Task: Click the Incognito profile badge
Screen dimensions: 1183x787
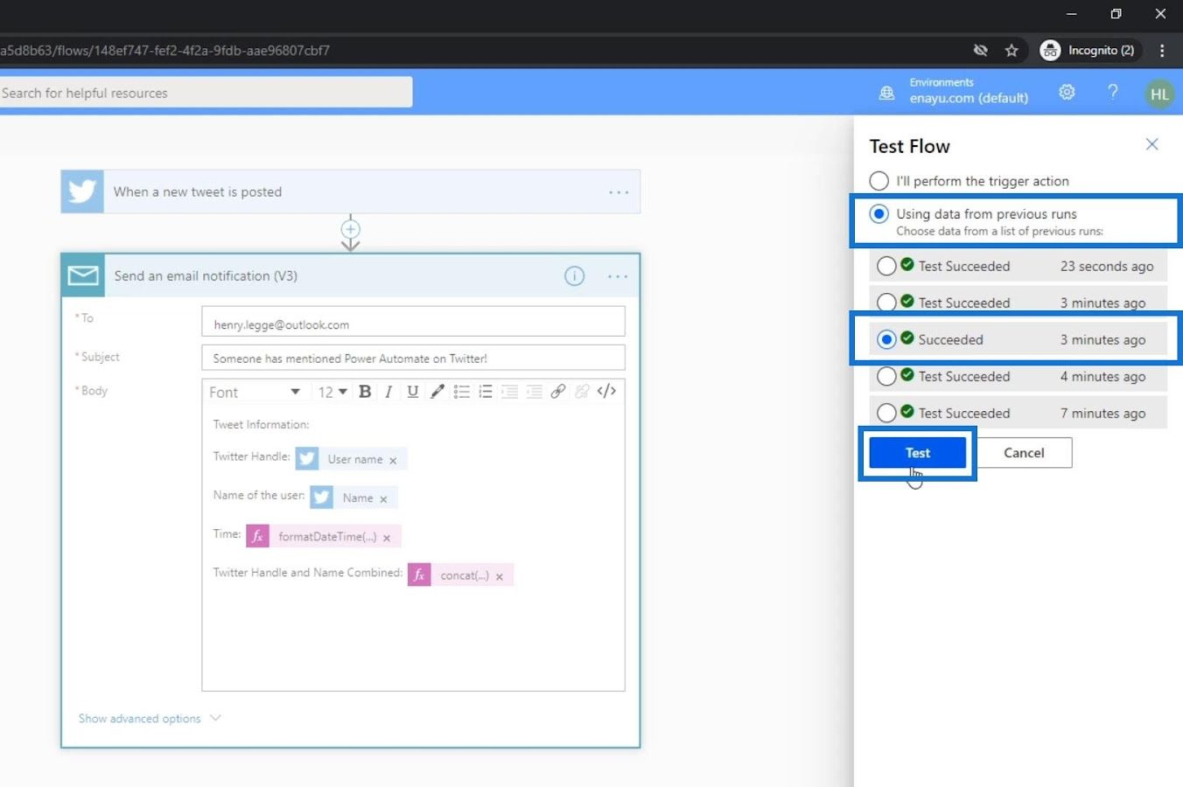Action: click(x=1088, y=51)
